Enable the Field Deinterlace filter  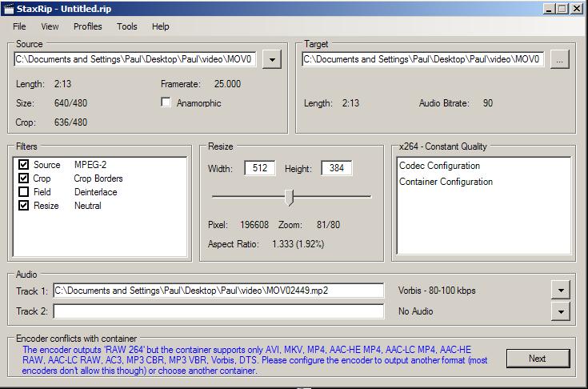24,191
